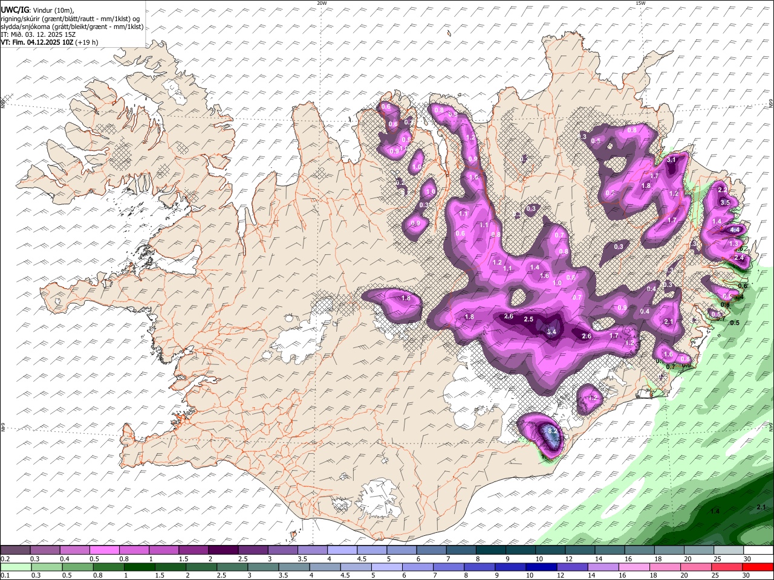Click the '2.4' snowfall value on the east coast
Screen dimensions: 774x580
[x=738, y=258]
